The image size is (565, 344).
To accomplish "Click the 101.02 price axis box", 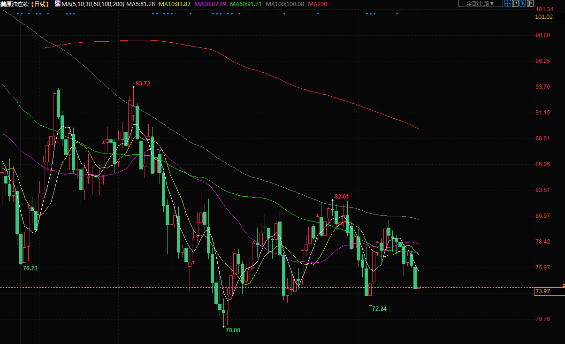I will click(x=543, y=17).
